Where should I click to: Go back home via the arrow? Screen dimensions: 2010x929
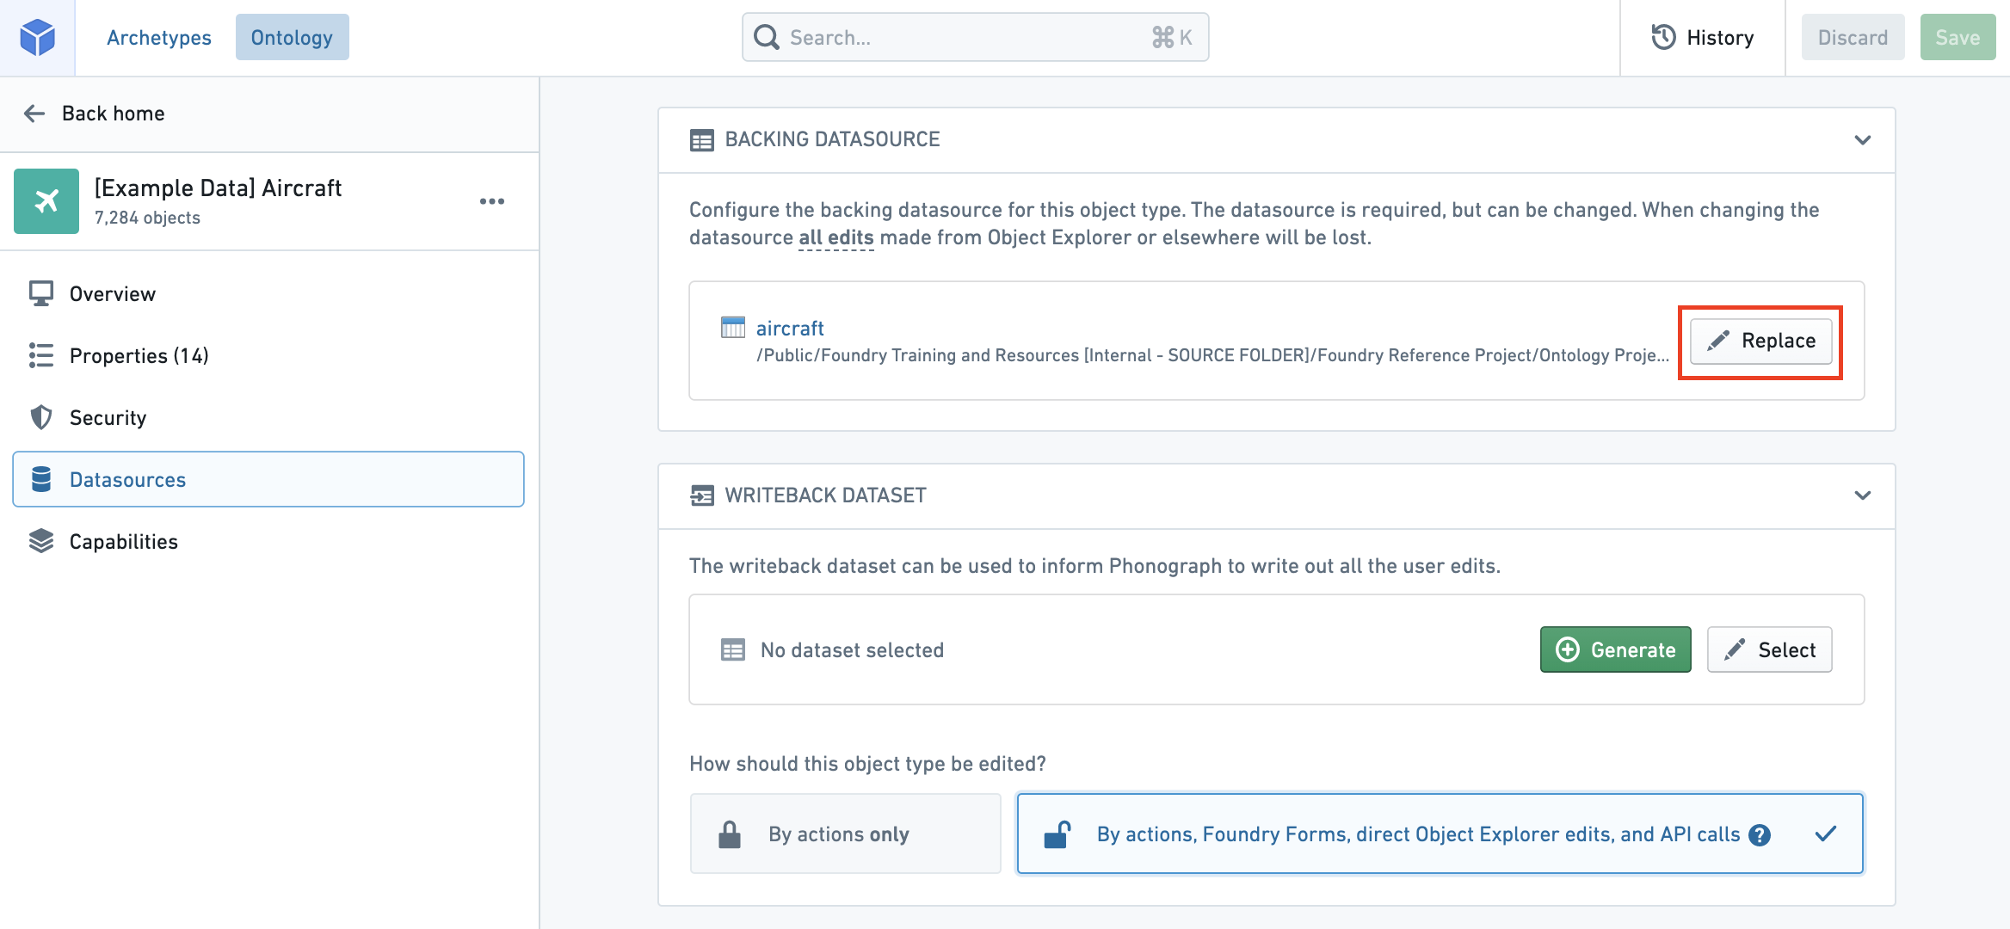click(x=34, y=114)
